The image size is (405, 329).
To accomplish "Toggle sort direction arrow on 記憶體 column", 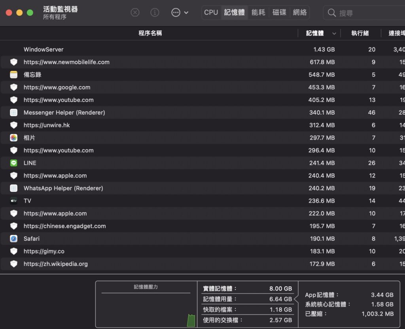I will [x=334, y=34].
